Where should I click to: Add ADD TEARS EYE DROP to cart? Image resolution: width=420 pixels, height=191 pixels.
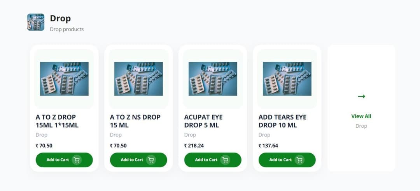coord(281,160)
